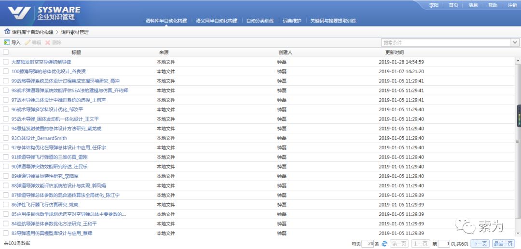Image resolution: width=521 pixels, height=249 pixels.
Task: Sort by the 来源 column header
Action: tap(164, 52)
